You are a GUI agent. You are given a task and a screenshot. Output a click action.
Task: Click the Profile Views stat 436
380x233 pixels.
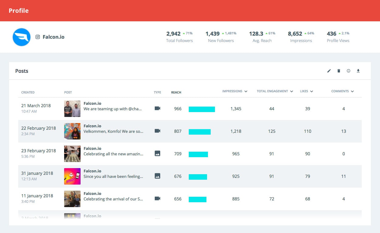(338, 37)
